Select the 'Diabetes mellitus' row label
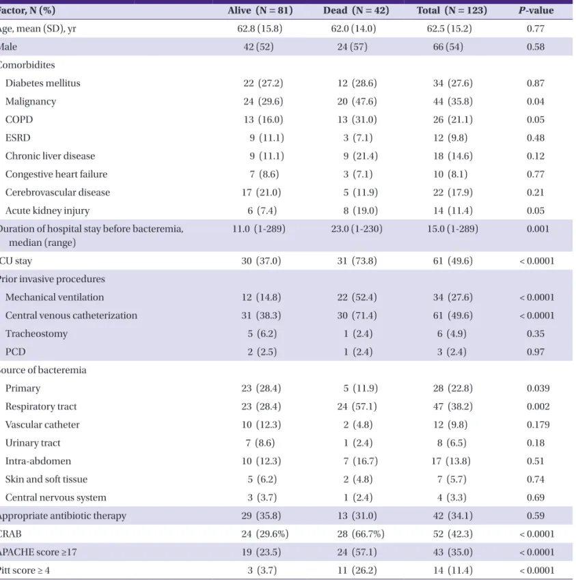This screenshot has height=580, width=576. pyautogui.click(x=42, y=83)
